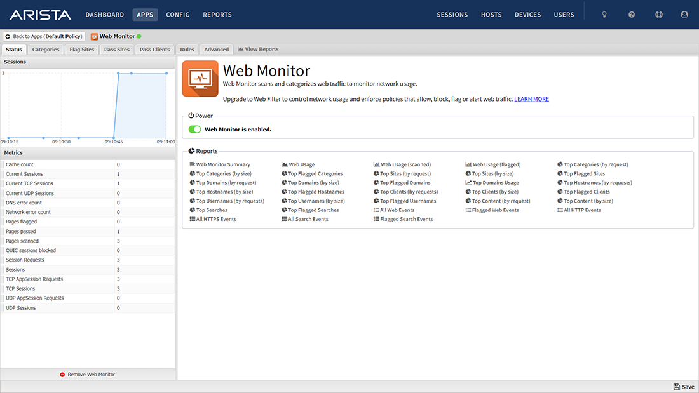Switch to the Advanced tab
The width and height of the screenshot is (699, 393).
pyautogui.click(x=216, y=50)
